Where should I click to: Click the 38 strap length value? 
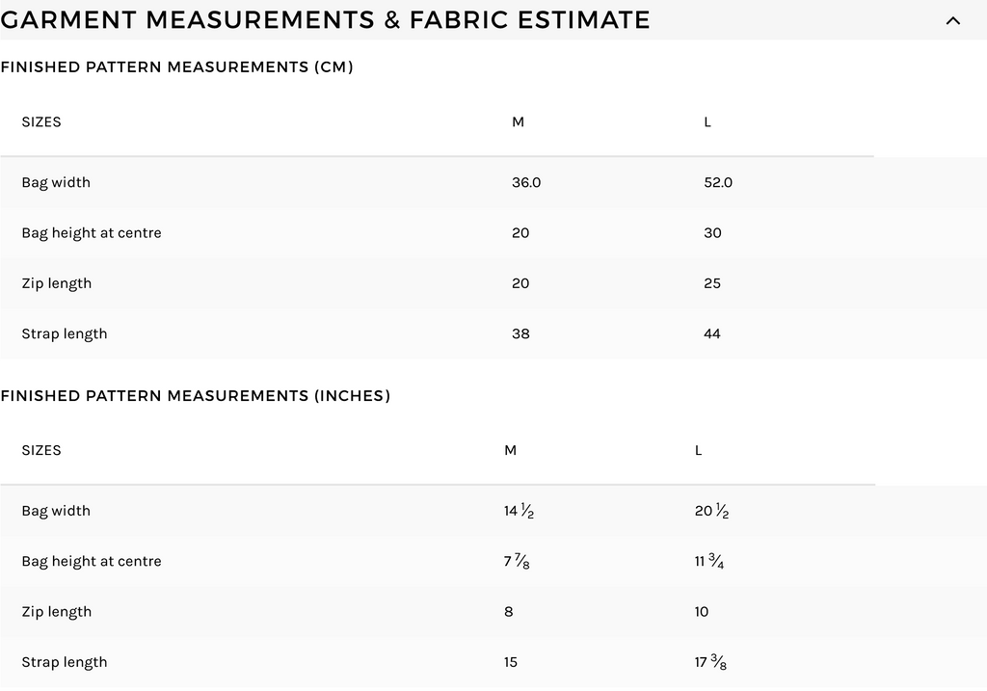[520, 333]
